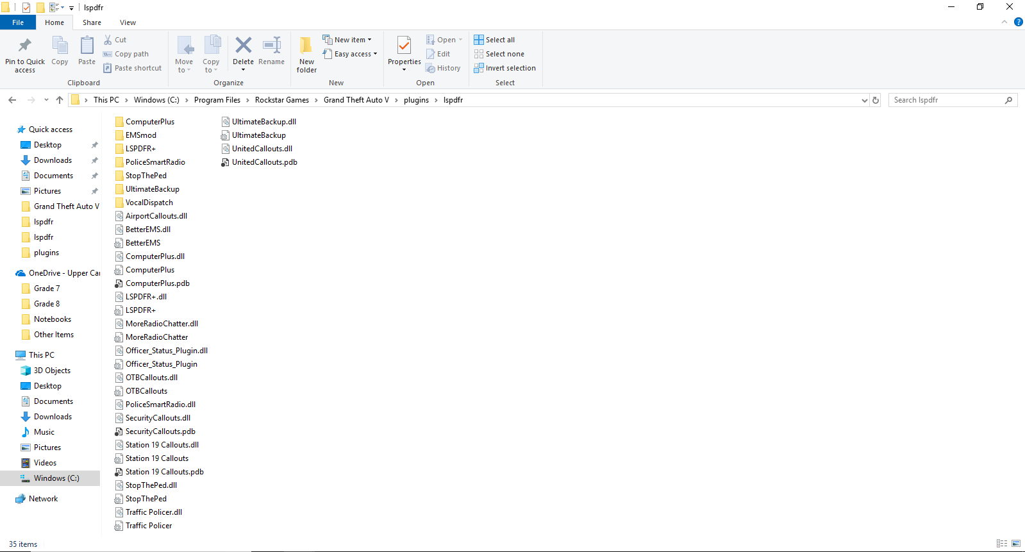Open Videos in navigation pane
The image size is (1025, 552).
point(45,463)
